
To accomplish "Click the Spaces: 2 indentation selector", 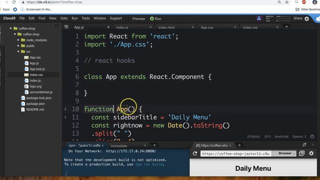I will point(299,136).
